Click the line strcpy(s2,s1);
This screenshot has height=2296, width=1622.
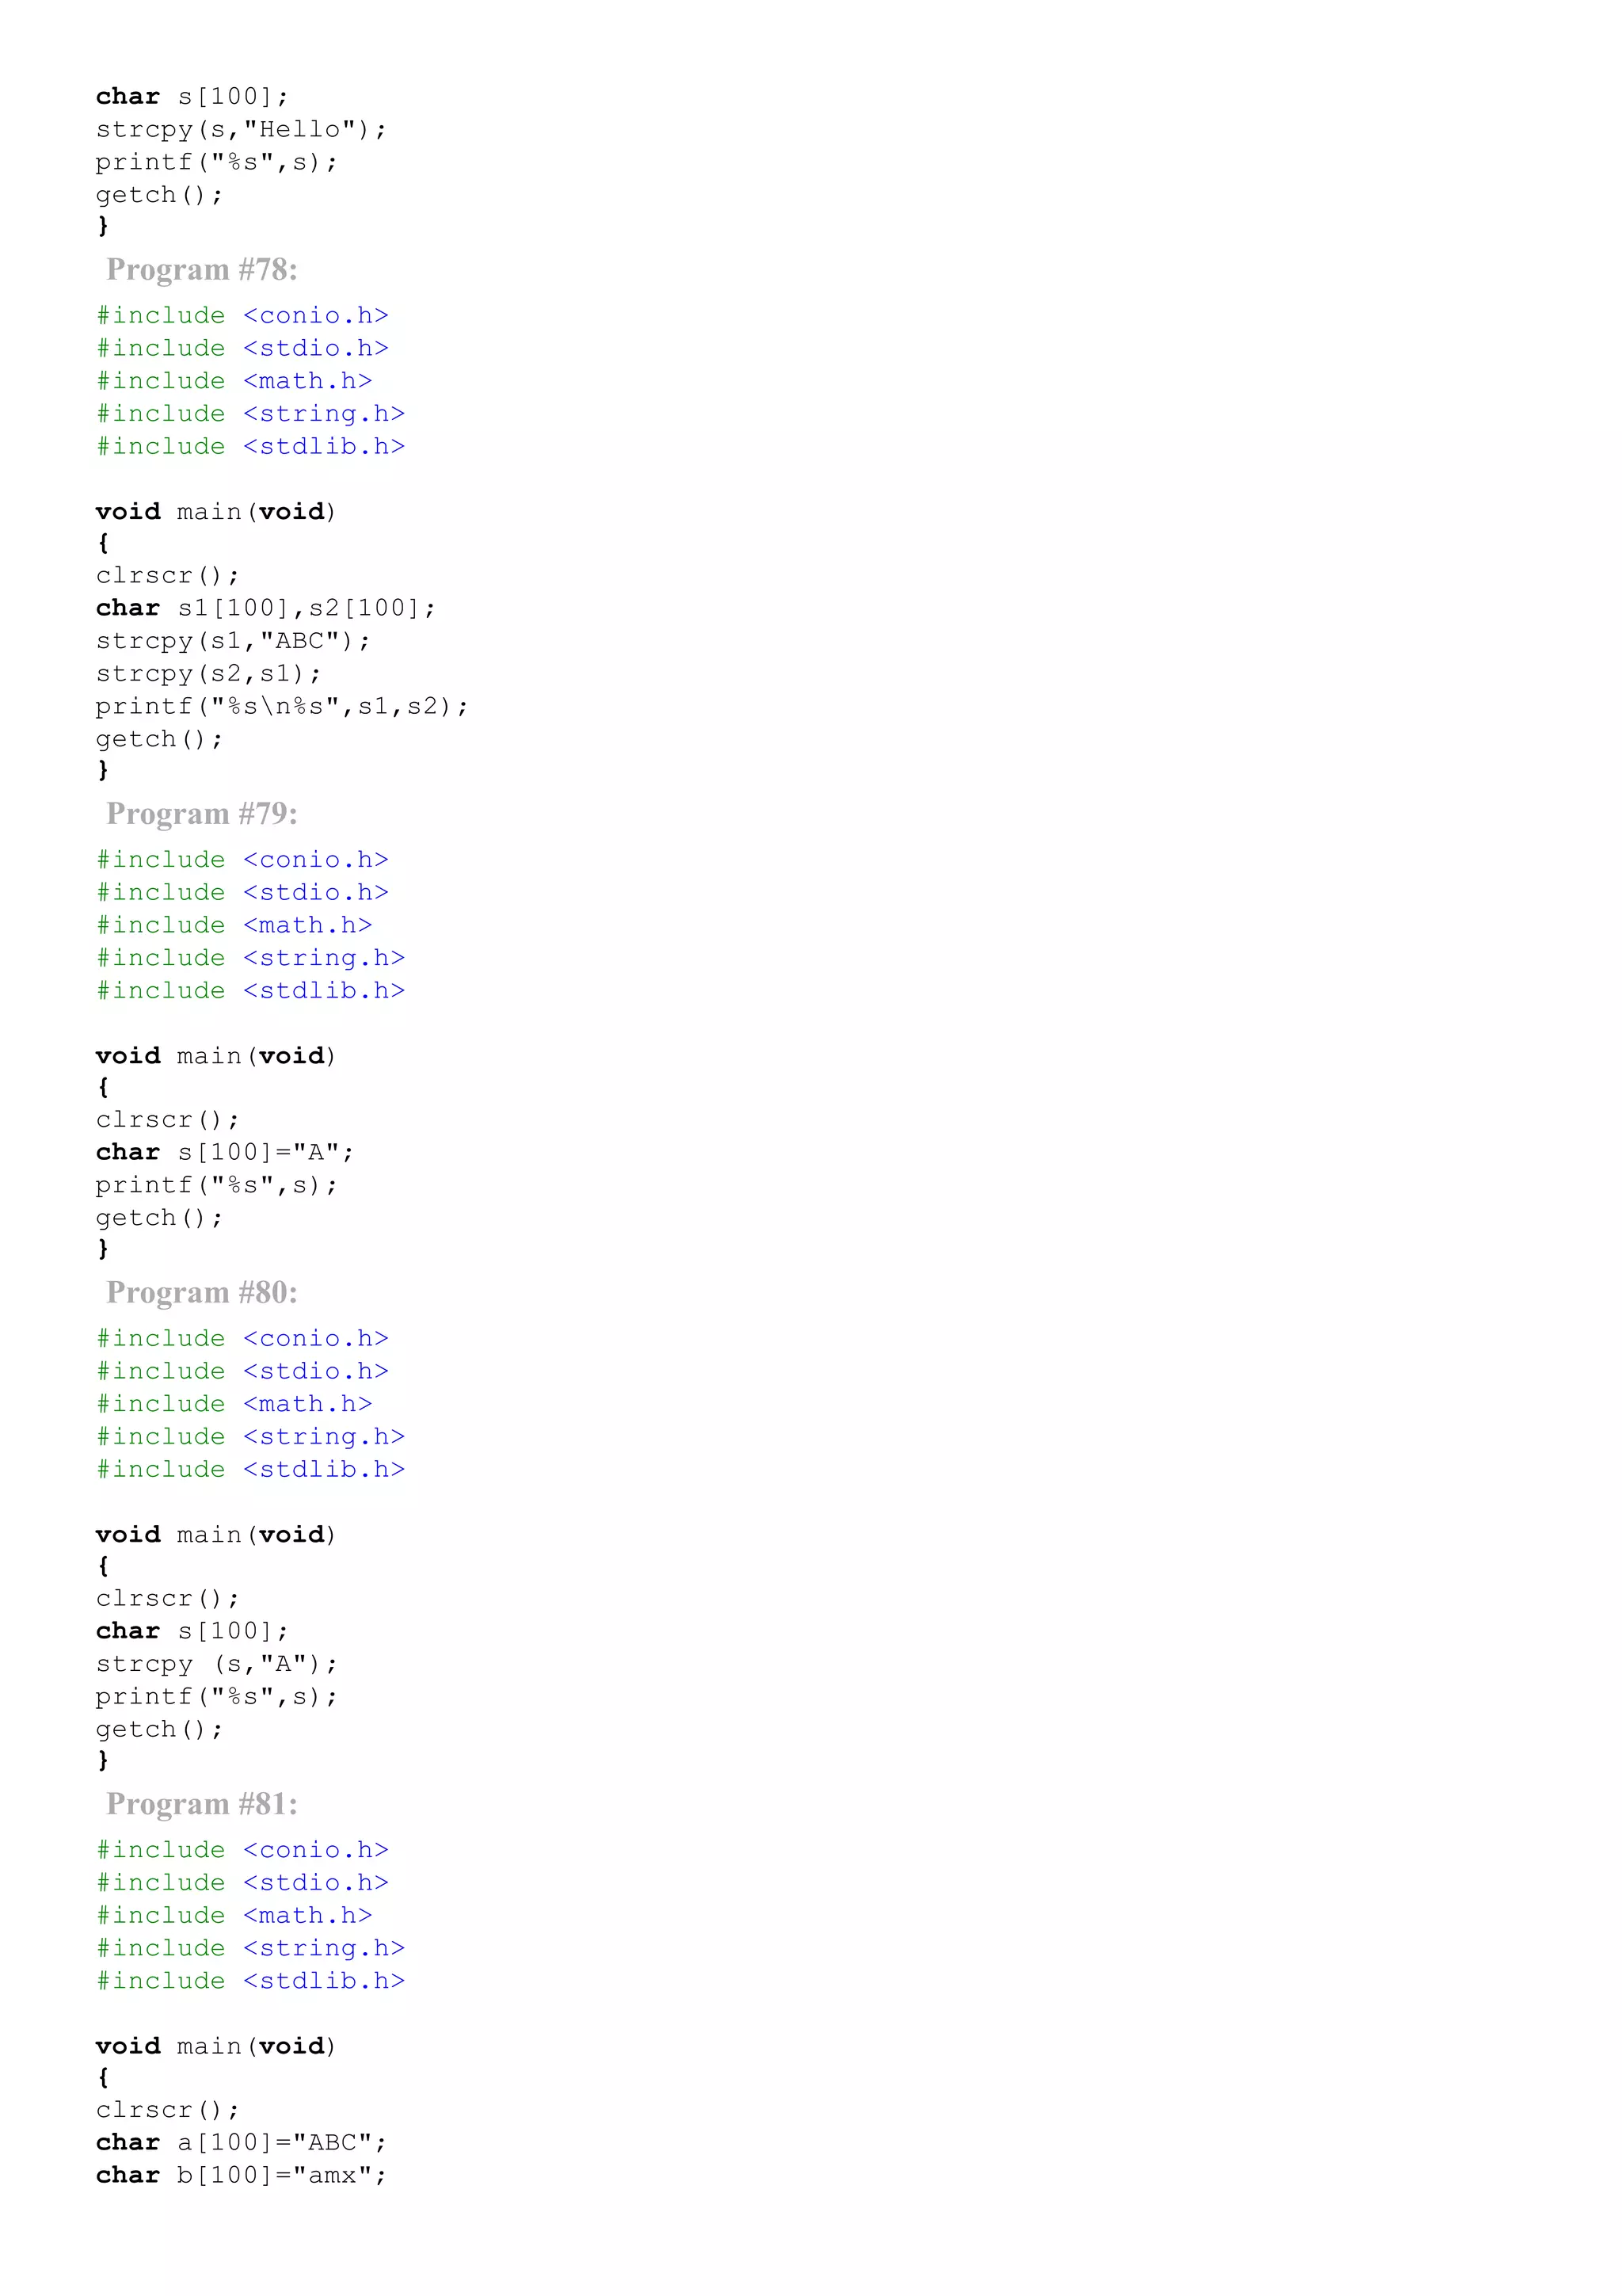208,674
